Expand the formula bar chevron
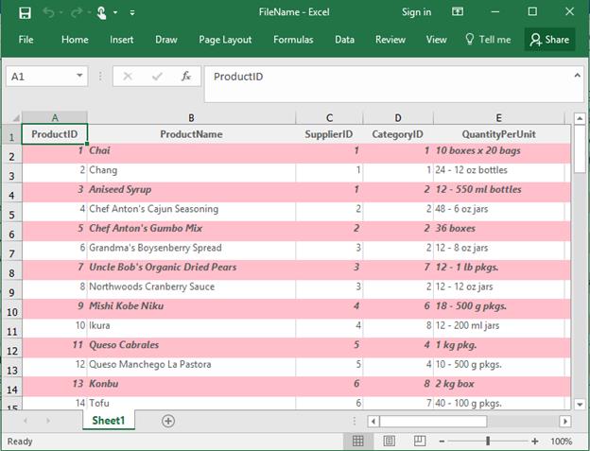Viewport: 590px width, 451px height. click(x=577, y=76)
